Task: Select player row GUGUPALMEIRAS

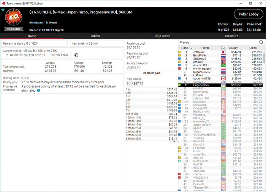Action: click(x=220, y=135)
